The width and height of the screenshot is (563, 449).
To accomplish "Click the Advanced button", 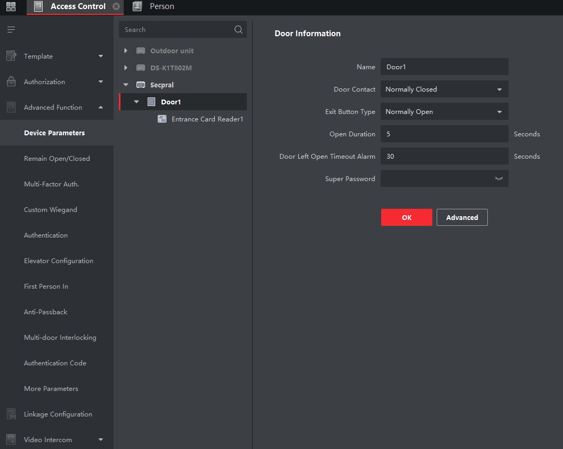I will [462, 217].
